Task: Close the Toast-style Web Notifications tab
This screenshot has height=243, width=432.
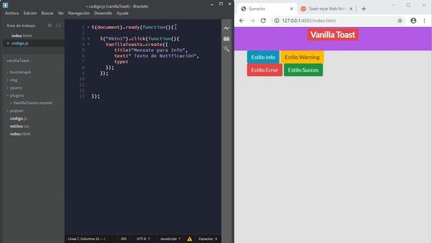Action: click(x=351, y=9)
